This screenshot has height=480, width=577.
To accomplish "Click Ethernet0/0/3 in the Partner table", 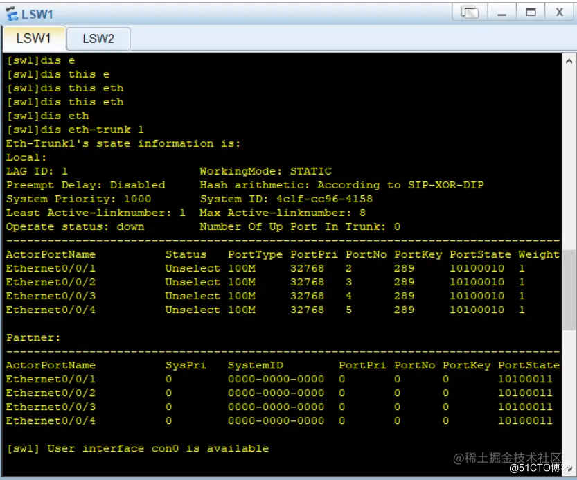I will tap(51, 407).
